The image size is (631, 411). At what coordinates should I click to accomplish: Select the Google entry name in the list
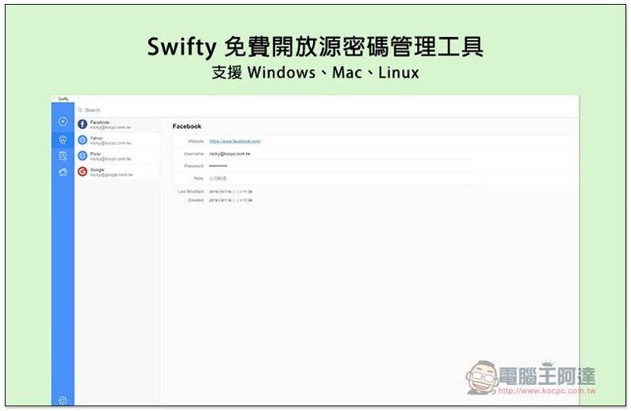[98, 169]
